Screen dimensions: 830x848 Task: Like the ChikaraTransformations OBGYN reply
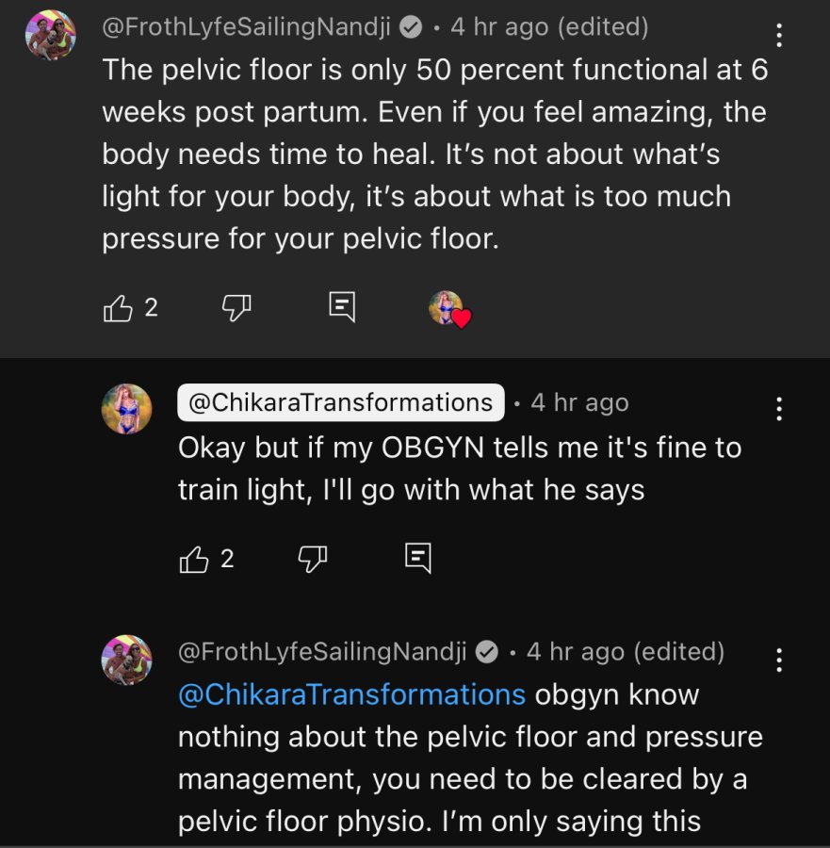[193, 559]
